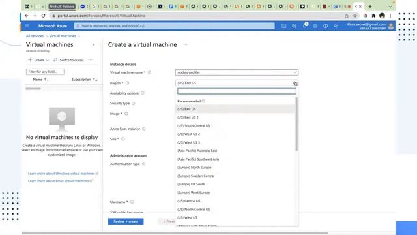417x235 pixels.
Task: Click the Virtual machine name field
Action: coord(237,72)
